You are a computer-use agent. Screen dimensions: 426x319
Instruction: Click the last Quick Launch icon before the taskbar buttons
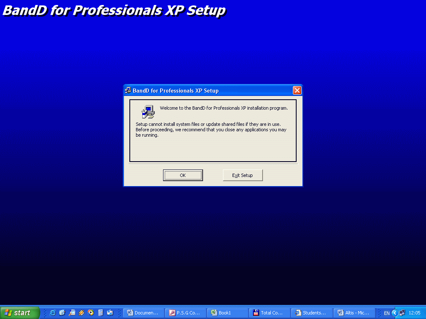pyautogui.click(x=110, y=313)
